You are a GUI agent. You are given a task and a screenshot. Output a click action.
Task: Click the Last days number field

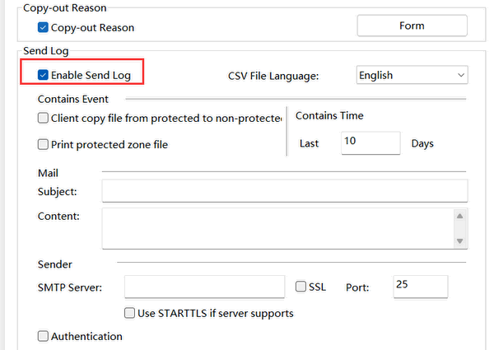coord(370,142)
